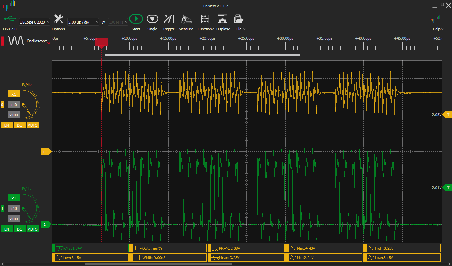Open the 100 MHz sample rate dropdown
452x266 pixels.
[118, 22]
